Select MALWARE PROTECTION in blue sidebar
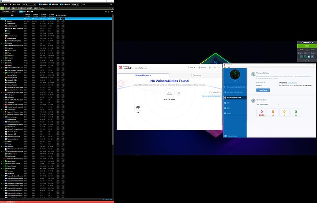The width and height of the screenshot is (317, 203). point(235,92)
